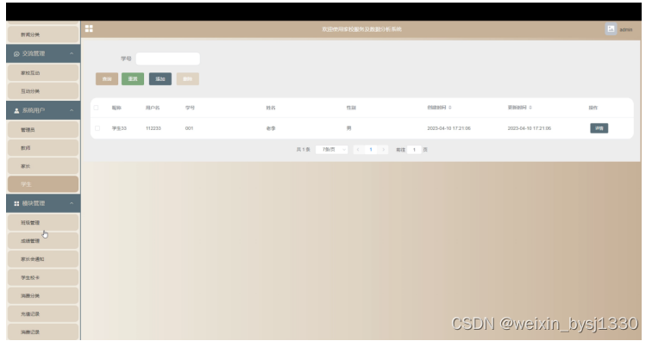
Task: Click the 操作 column header
Action: [593, 108]
